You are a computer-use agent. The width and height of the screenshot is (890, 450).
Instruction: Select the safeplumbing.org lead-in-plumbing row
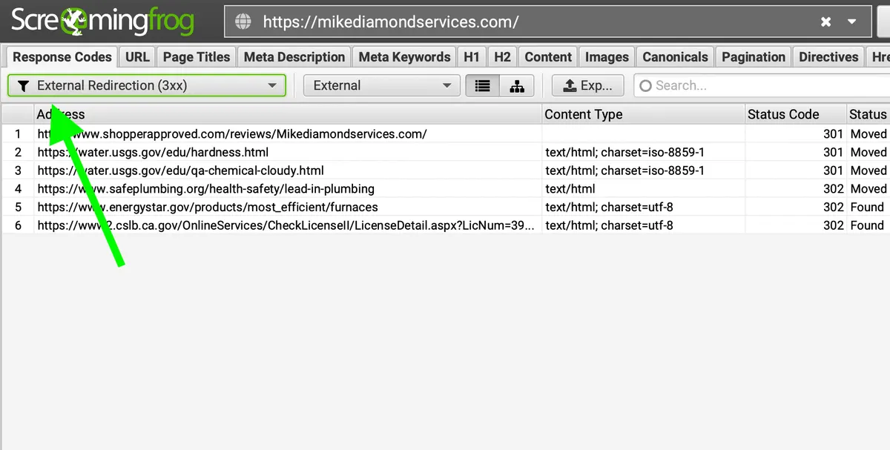click(x=445, y=189)
